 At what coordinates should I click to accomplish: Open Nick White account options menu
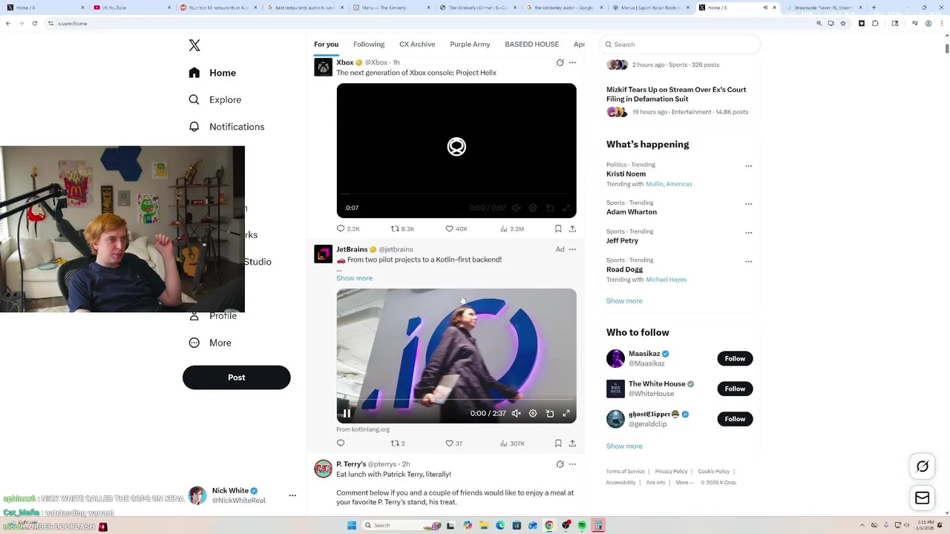(292, 495)
